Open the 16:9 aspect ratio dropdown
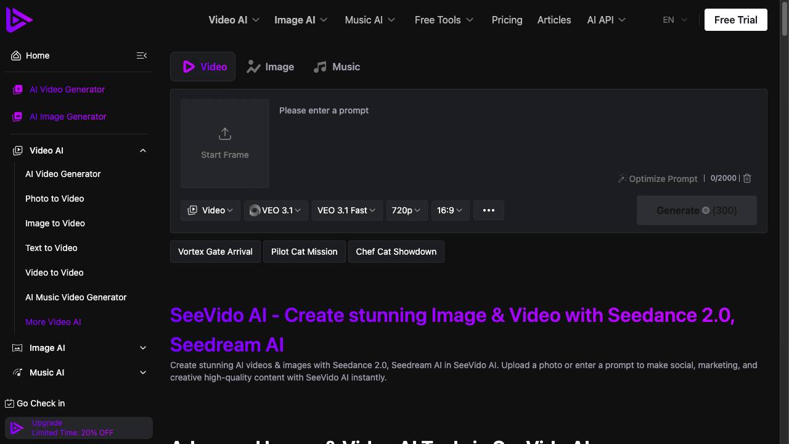This screenshot has width=789, height=444. tap(450, 210)
